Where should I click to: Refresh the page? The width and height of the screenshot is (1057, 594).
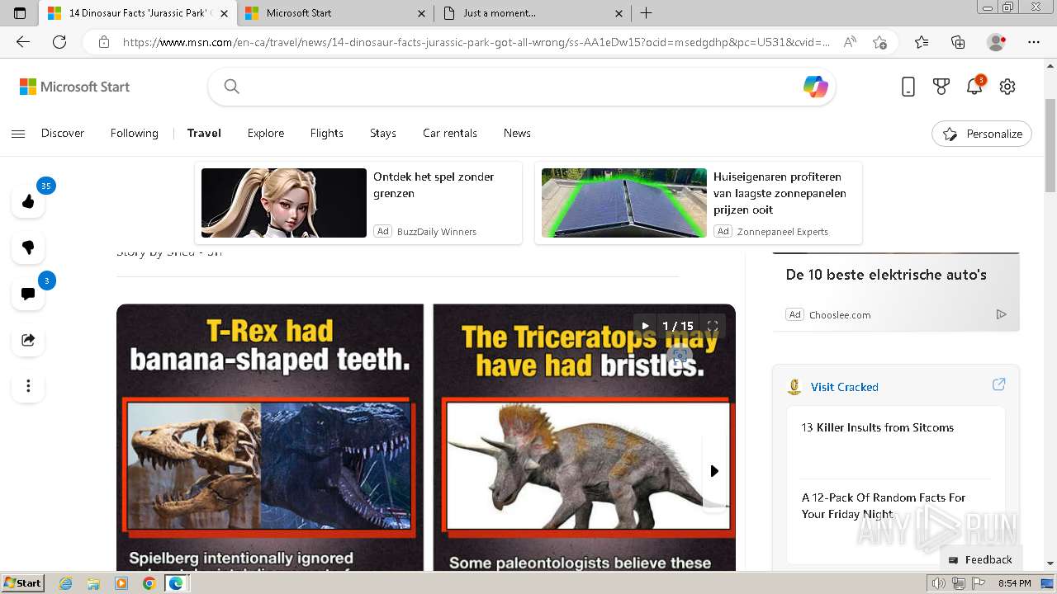59,42
